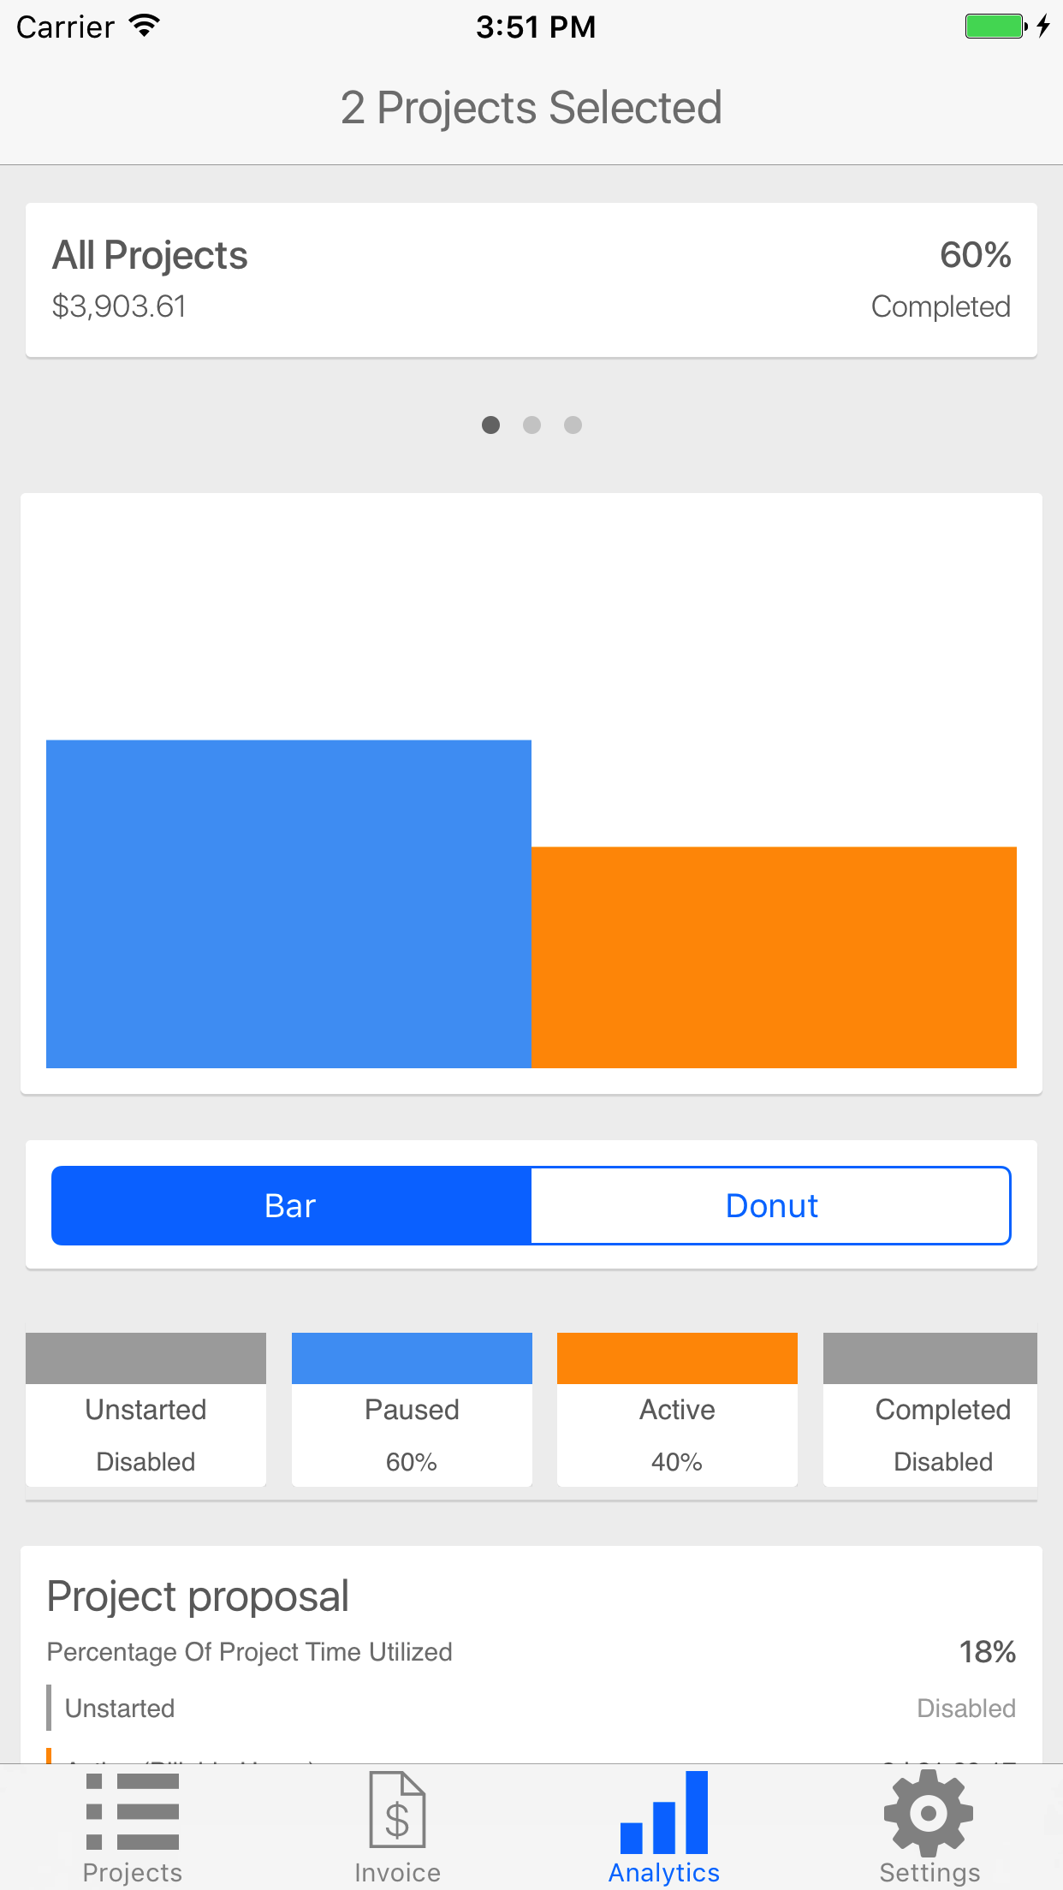
Task: Tap the 2 Projects Selected title
Action: pyautogui.click(x=531, y=108)
